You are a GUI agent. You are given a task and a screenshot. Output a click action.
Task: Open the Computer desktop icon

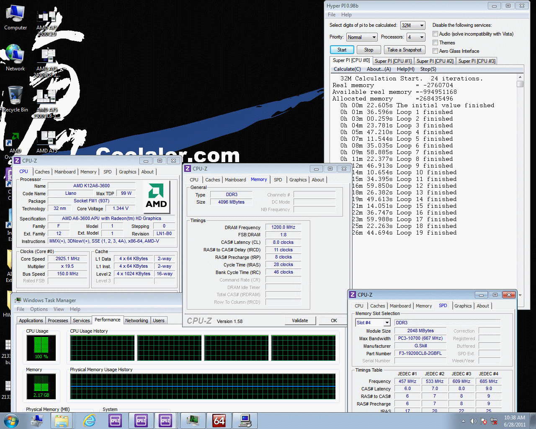(x=15, y=18)
